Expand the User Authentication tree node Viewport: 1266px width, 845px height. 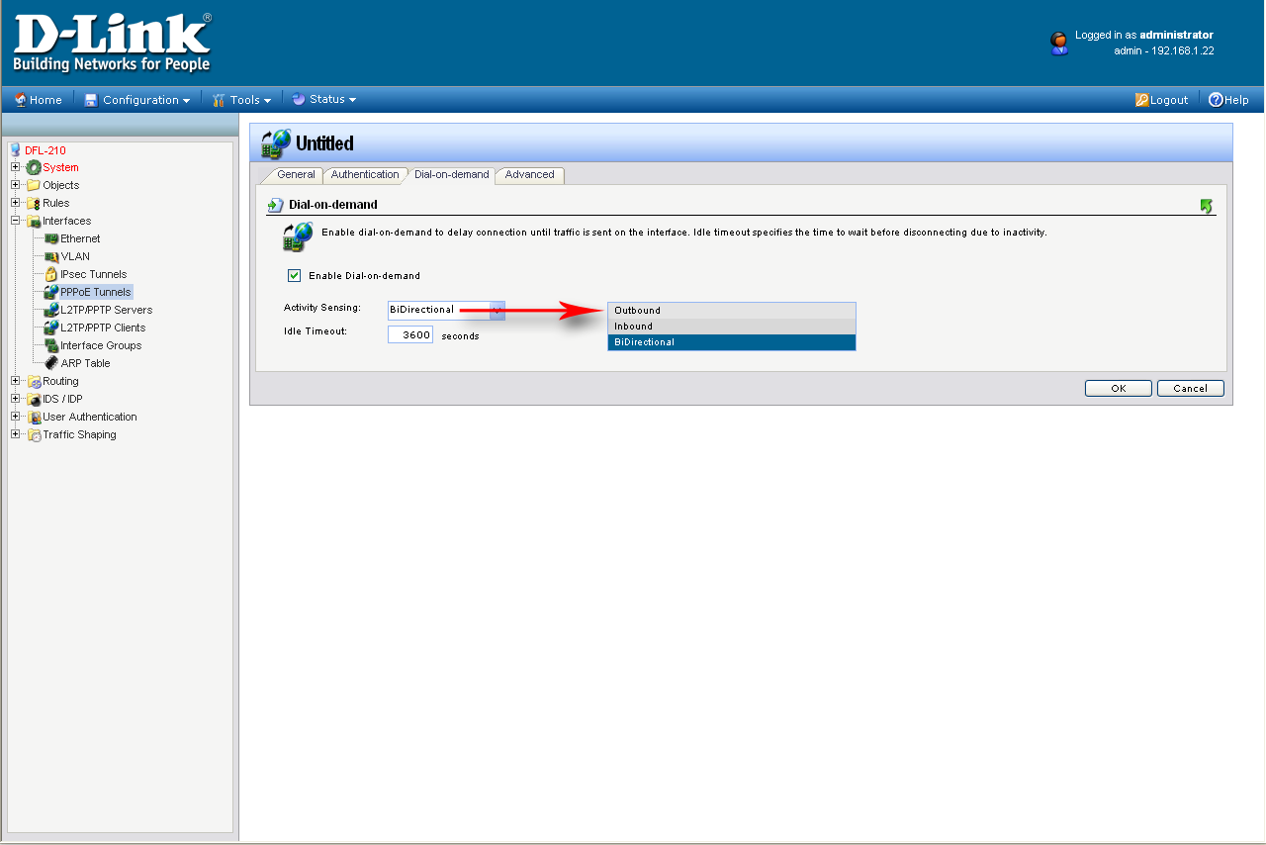click(16, 417)
